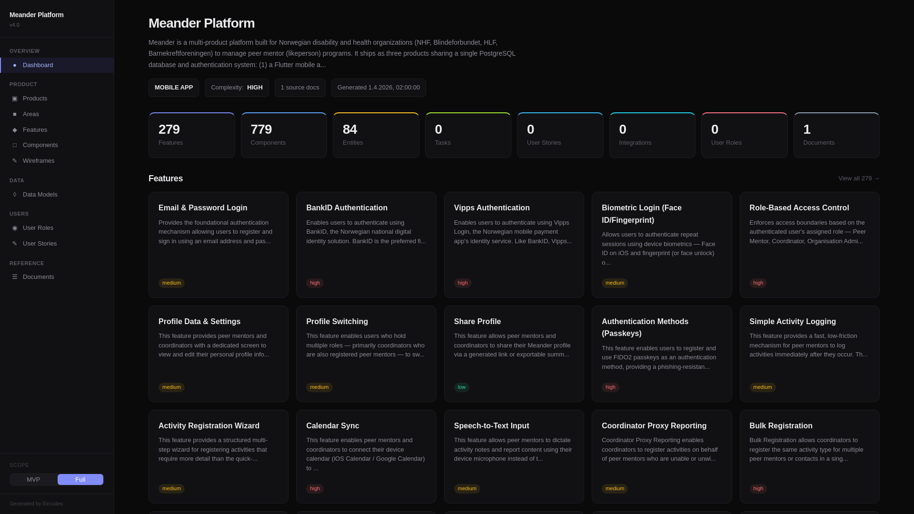Open Email & Password Login feature card
Screen dimensions: 914x514
click(219, 245)
